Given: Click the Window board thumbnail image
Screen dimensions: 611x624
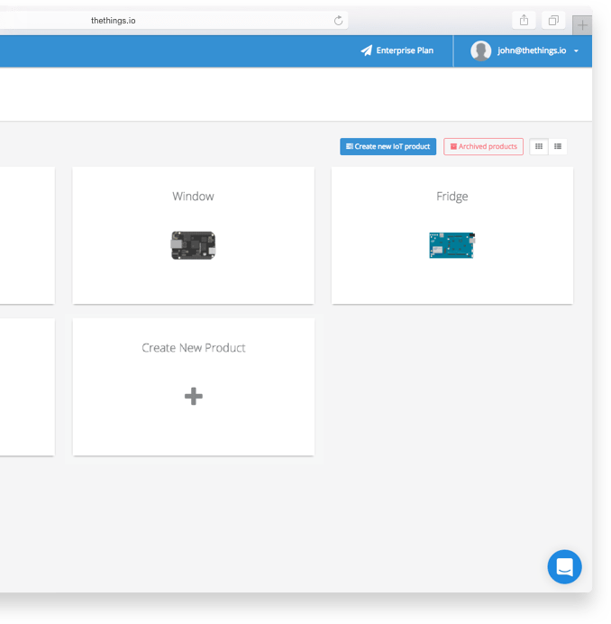Looking at the screenshot, I should (194, 245).
